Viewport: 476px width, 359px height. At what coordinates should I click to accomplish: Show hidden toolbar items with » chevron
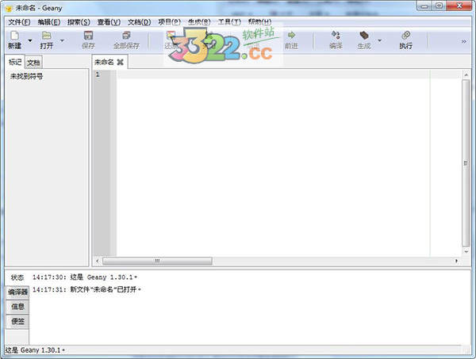(463, 41)
